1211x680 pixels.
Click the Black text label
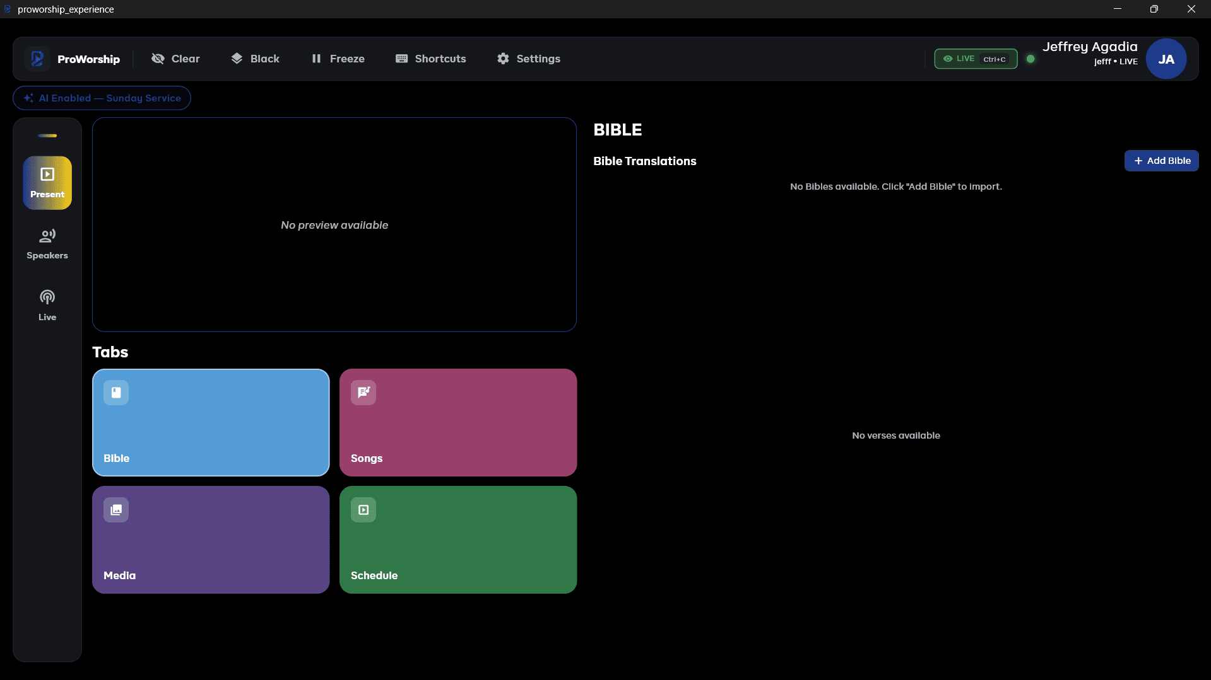[265, 59]
